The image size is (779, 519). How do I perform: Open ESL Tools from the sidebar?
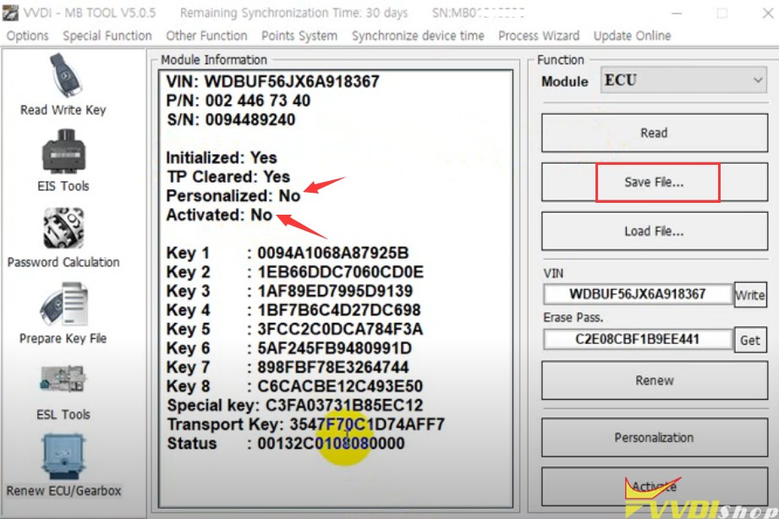tap(63, 393)
